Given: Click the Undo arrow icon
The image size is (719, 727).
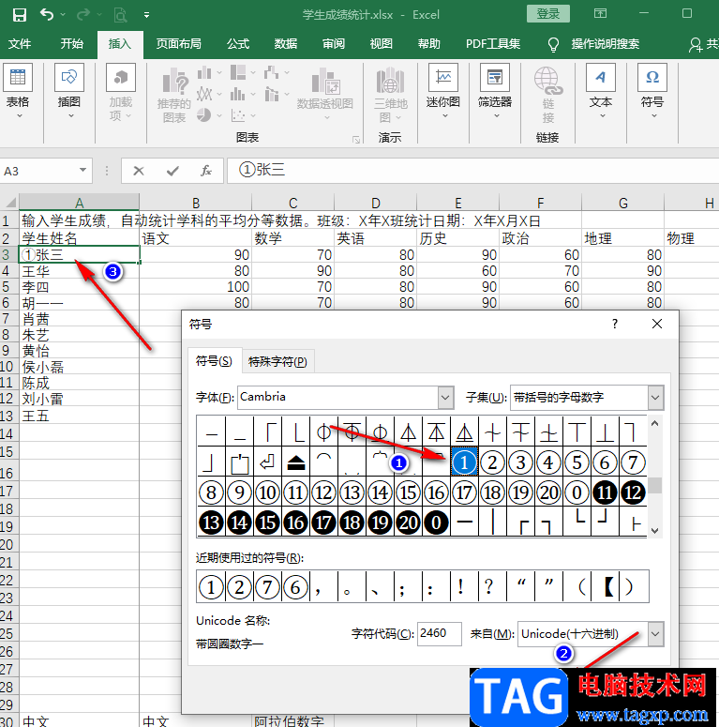Looking at the screenshot, I should (47, 14).
